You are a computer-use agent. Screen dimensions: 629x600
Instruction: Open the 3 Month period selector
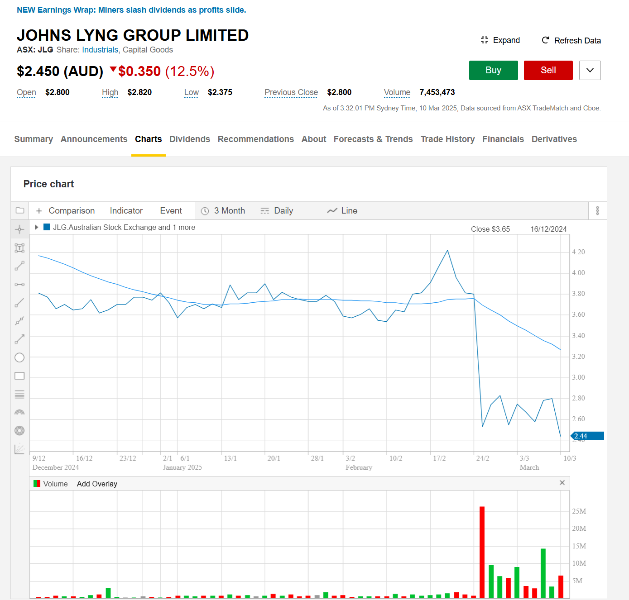tap(223, 211)
